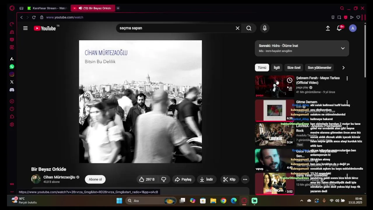Add Şebnem Ferah video to the queue

coord(289,88)
